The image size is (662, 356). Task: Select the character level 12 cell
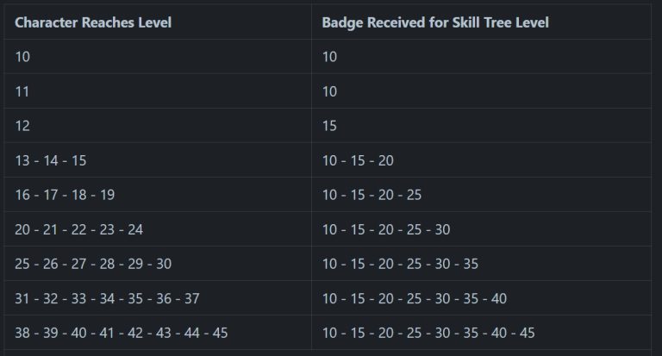coord(158,126)
